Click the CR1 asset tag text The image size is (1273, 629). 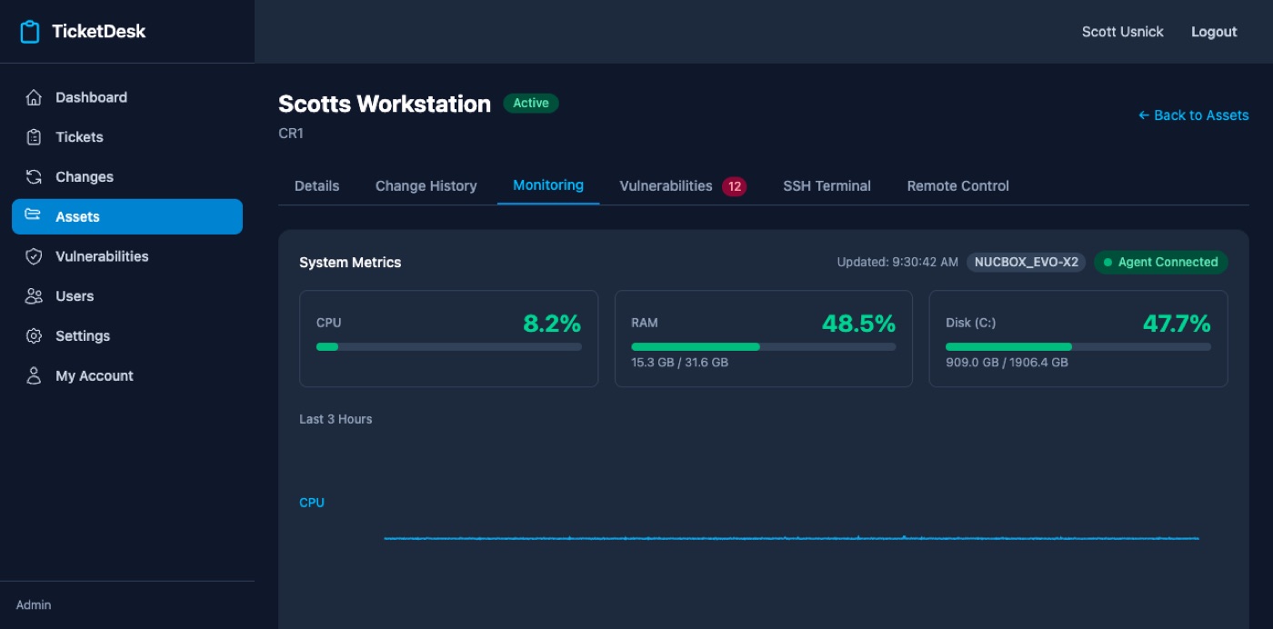[291, 134]
